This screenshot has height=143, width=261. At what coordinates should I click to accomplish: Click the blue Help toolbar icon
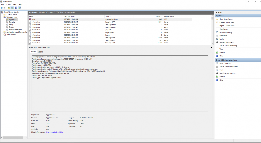(x=16, y=8)
